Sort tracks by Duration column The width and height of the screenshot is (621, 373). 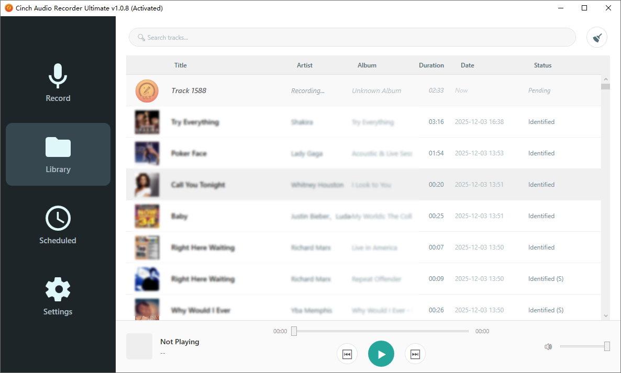point(431,65)
